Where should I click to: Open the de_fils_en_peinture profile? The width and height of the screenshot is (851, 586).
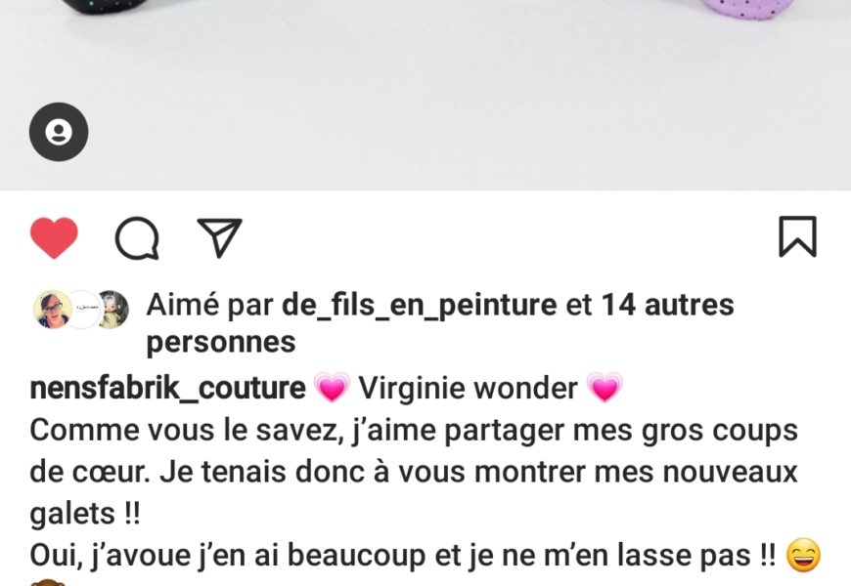point(419,305)
